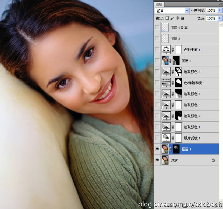Select layer named 选取颜色 3
The width and height of the screenshot is (223, 209).
tap(192, 105)
